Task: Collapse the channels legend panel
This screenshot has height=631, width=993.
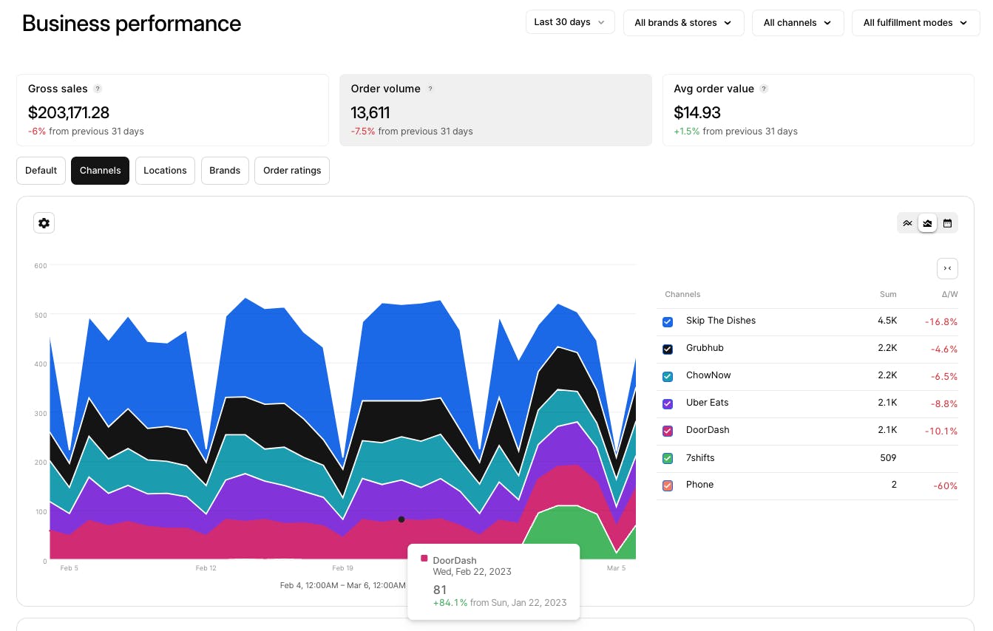Action: point(947,268)
